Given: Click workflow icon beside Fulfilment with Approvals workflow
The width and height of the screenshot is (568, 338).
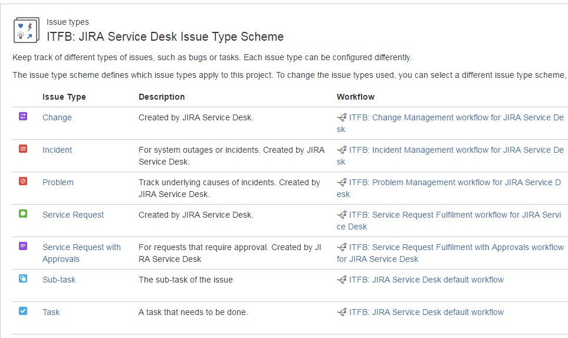Looking at the screenshot, I should [x=342, y=247].
